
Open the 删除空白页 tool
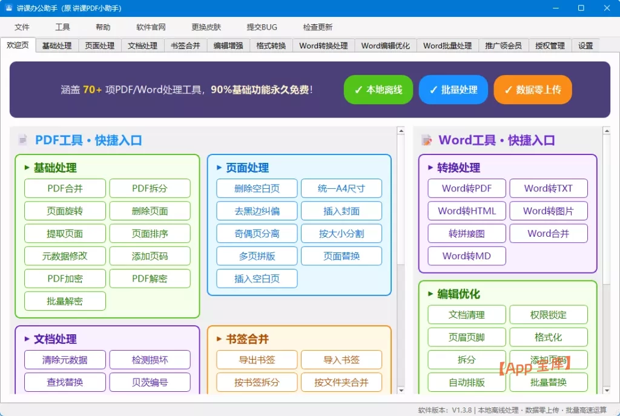(257, 188)
